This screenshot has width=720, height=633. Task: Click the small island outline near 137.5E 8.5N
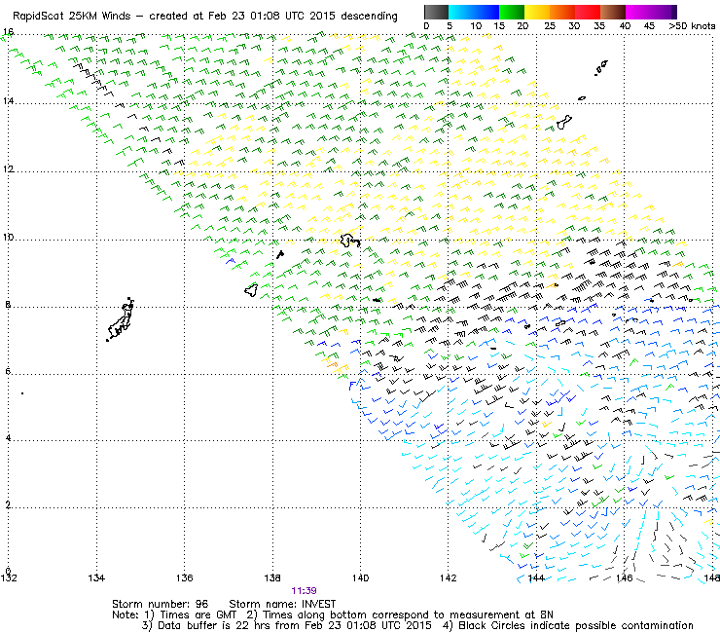click(x=251, y=290)
